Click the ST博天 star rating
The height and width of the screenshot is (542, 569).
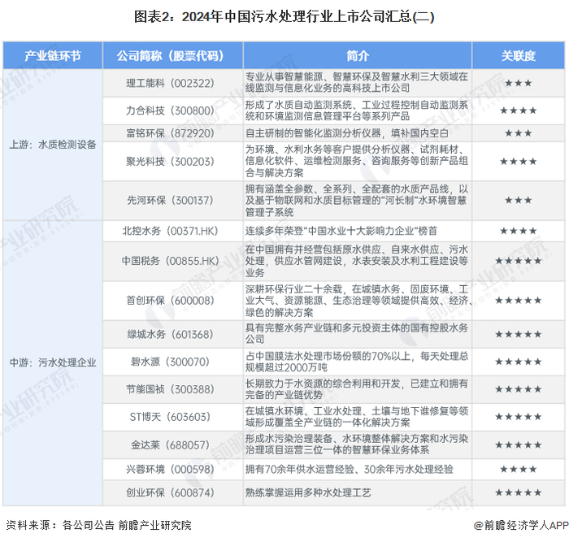tap(519, 417)
